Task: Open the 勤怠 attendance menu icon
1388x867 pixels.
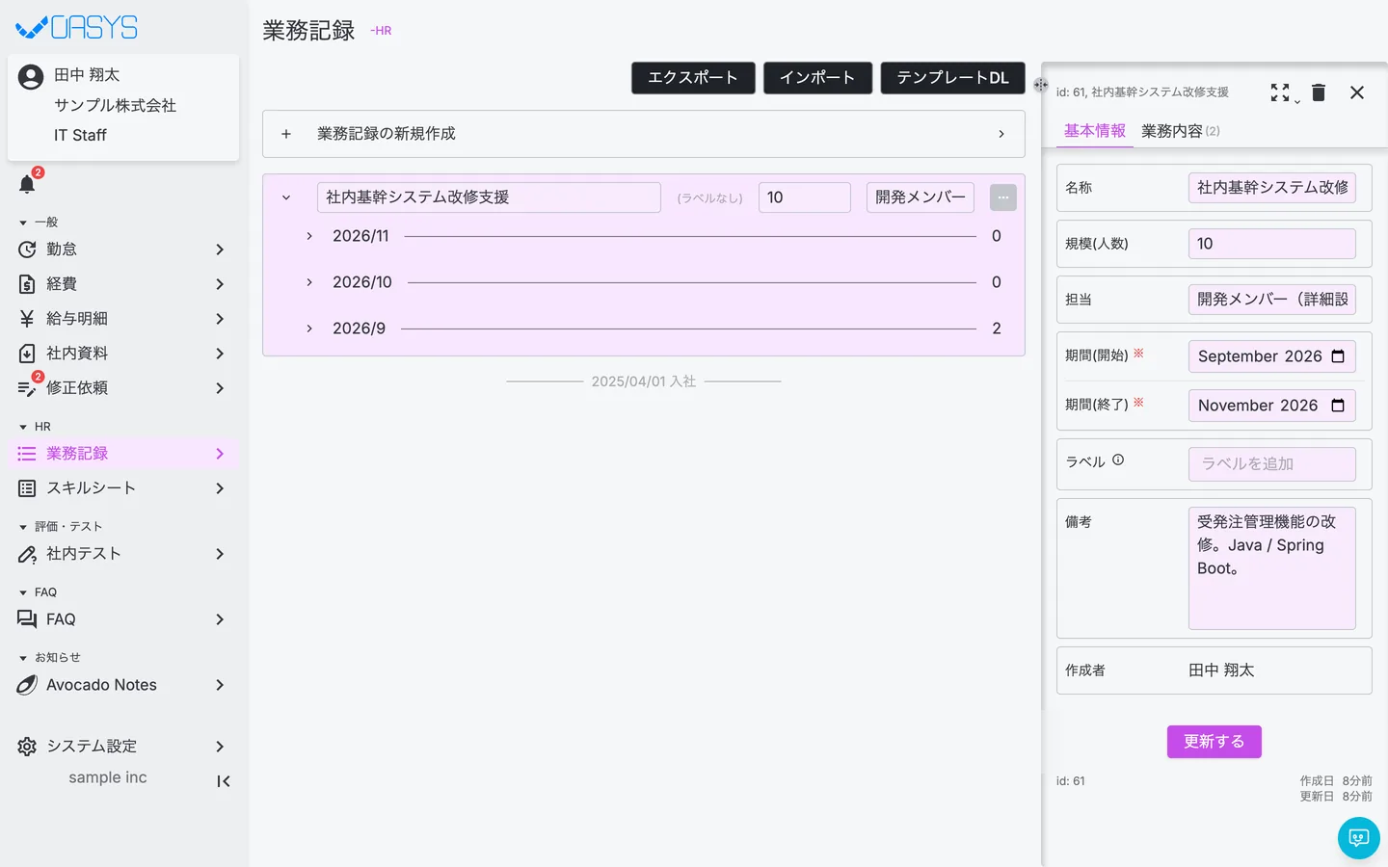Action: coord(27,250)
